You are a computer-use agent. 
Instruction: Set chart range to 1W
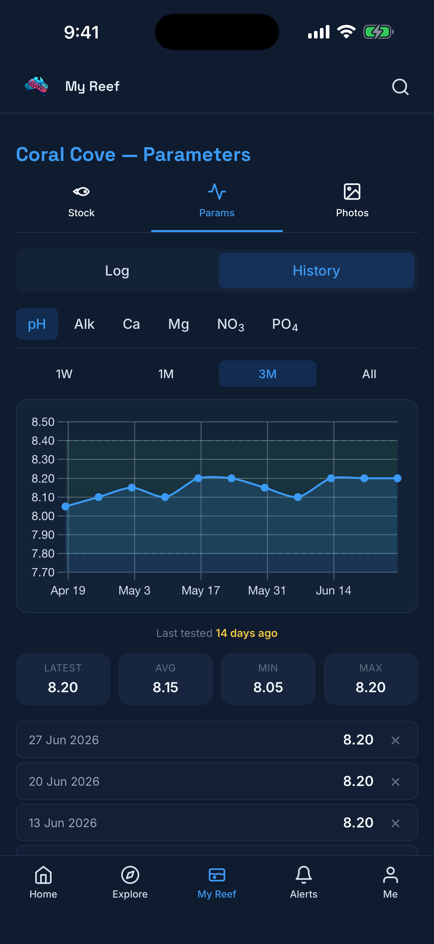click(64, 374)
